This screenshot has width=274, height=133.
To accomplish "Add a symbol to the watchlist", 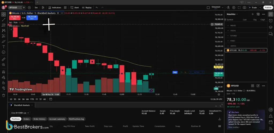I will 253,14.
